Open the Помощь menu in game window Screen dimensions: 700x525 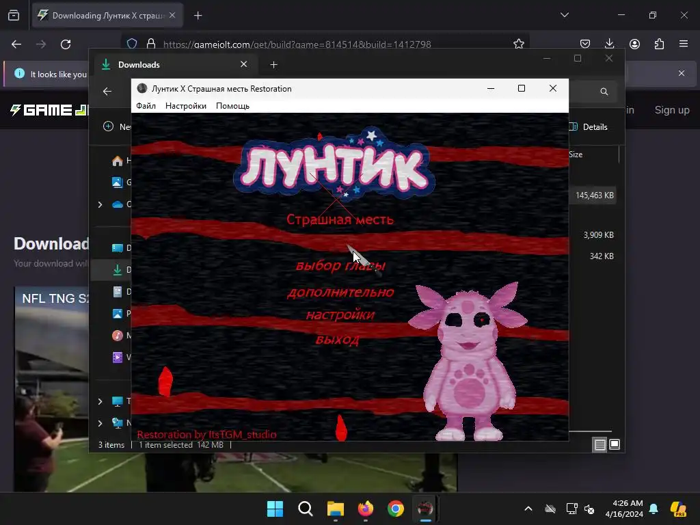tap(232, 106)
